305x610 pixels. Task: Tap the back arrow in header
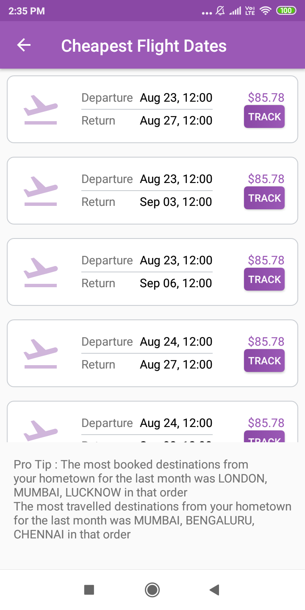[24, 45]
